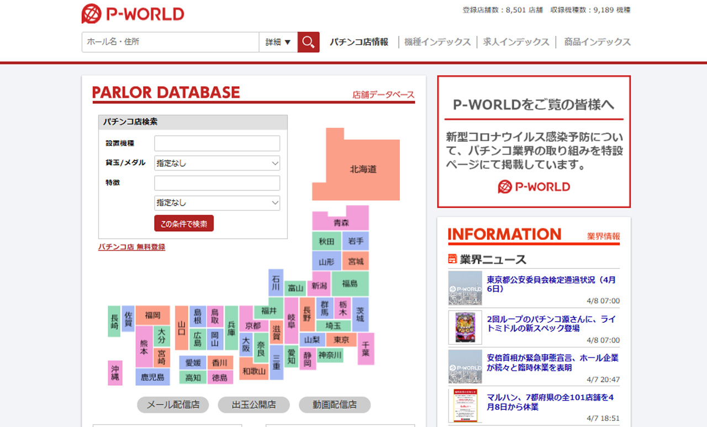Screen dimensions: 707x427
Task: Open 求人インデックス navigation item
Action: pyautogui.click(x=516, y=42)
